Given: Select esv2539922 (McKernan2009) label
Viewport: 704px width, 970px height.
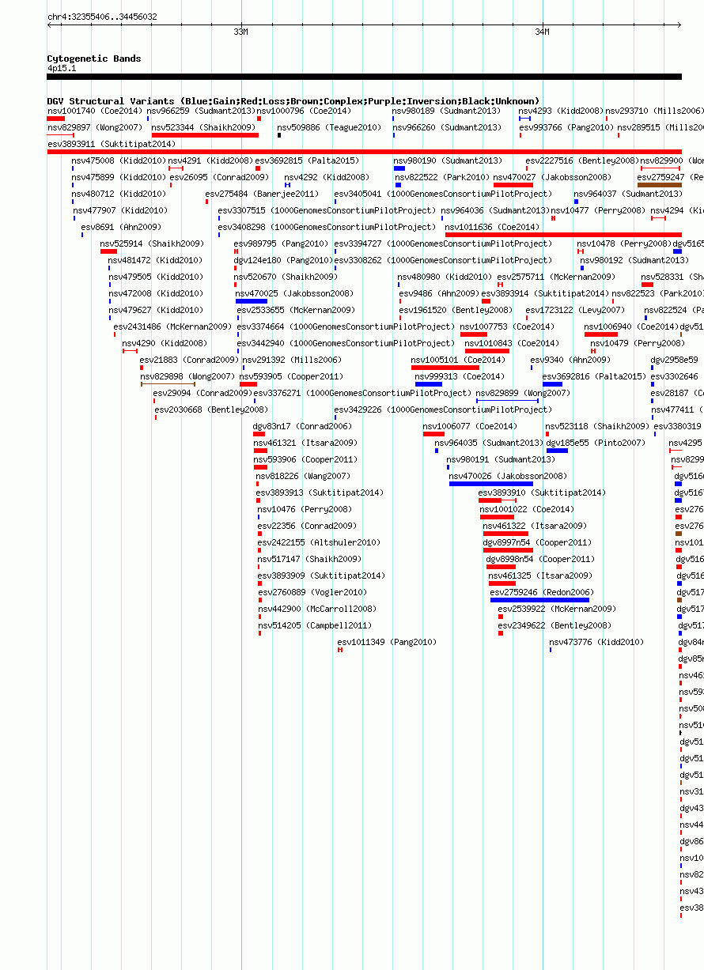Looking at the screenshot, I should click(557, 609).
